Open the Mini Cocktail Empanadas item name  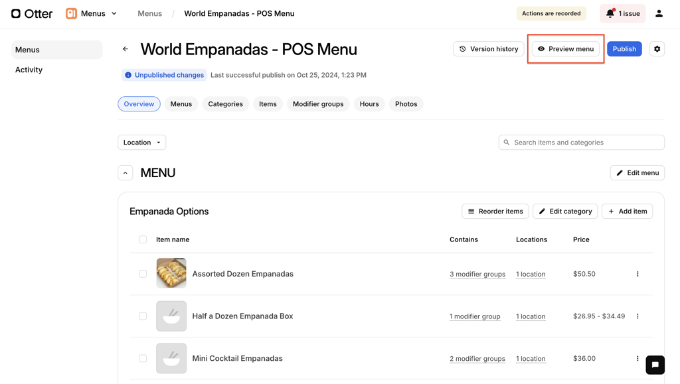(237, 358)
